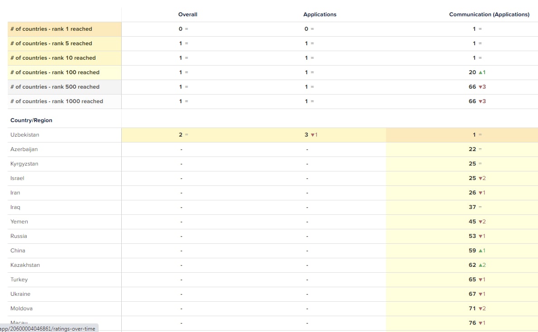This screenshot has height=332, width=538.
Task: Click Uzbekistan's Overall rank 2 cell
Action: pos(183,135)
